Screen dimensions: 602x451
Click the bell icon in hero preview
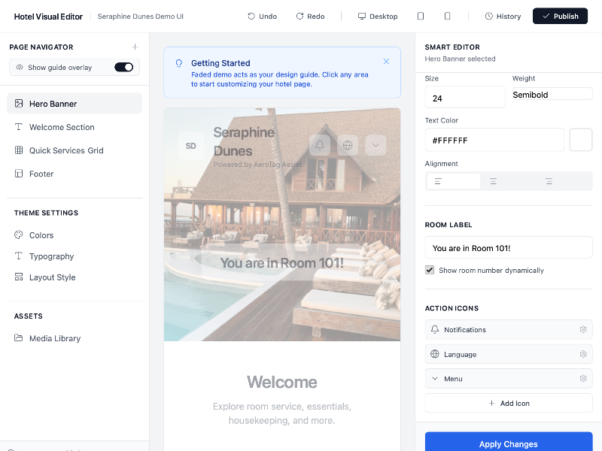click(x=319, y=145)
